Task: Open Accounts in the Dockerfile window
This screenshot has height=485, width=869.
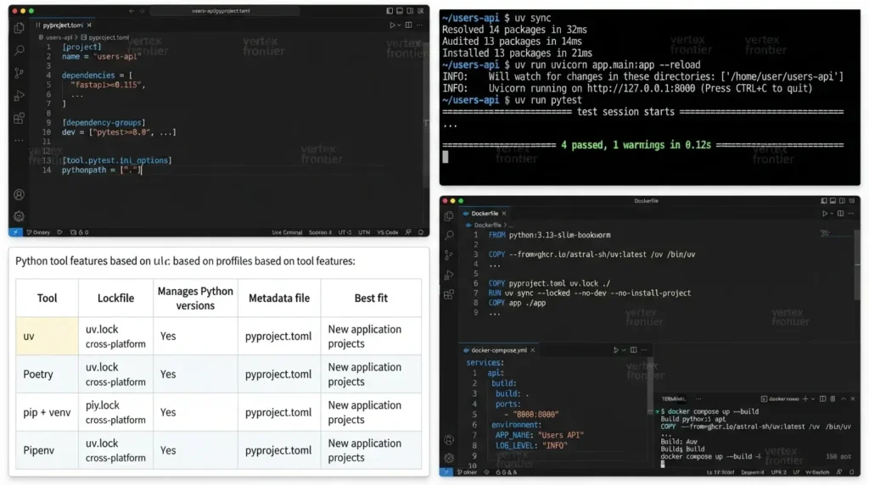Action: (x=449, y=440)
